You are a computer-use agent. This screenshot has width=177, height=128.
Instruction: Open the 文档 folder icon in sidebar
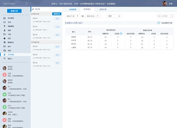tap(5, 34)
